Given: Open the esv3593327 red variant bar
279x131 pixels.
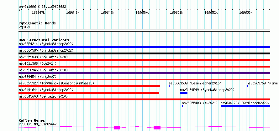Looking at the screenshot, I should (x=89, y=86).
